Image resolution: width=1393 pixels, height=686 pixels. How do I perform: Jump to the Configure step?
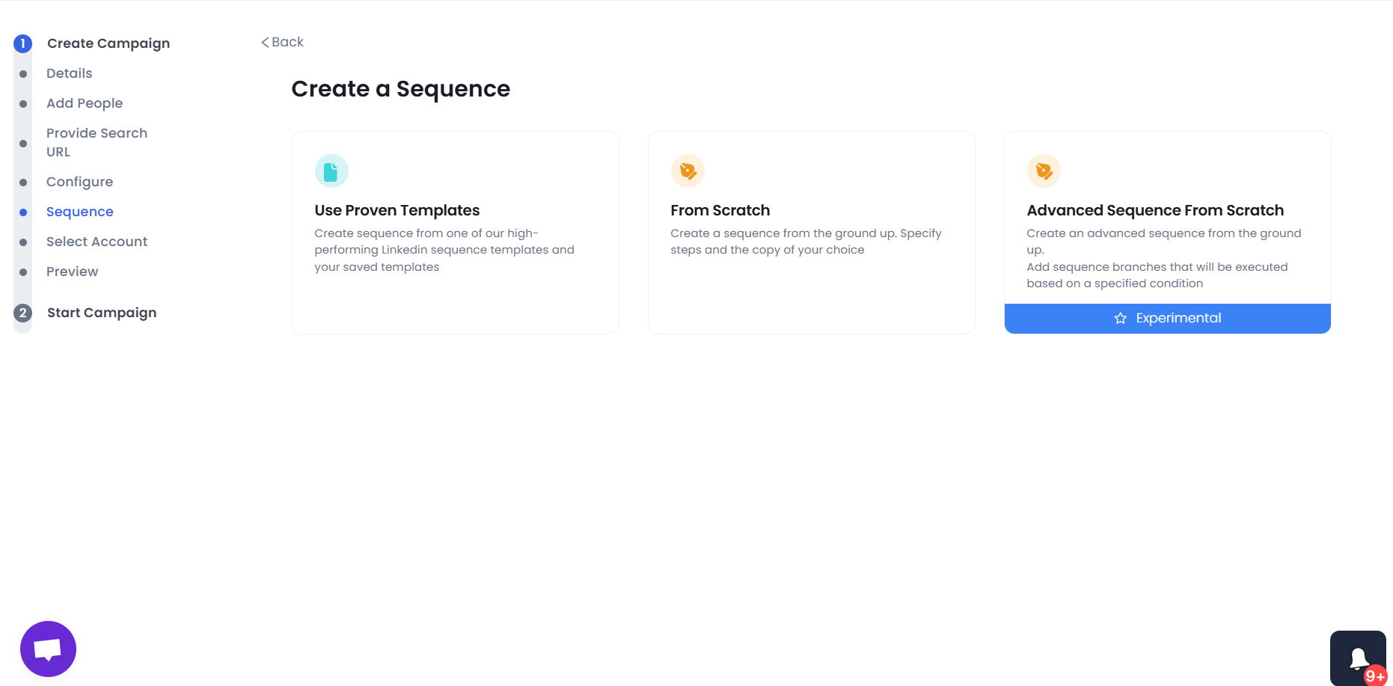pos(80,182)
